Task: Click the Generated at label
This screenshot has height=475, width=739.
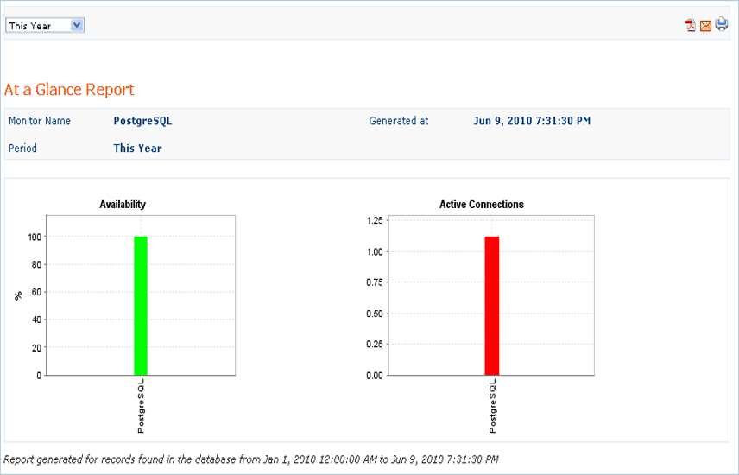Action: point(399,122)
